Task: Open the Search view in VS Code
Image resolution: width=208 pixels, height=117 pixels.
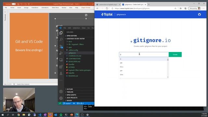Action: [x=61, y=39]
